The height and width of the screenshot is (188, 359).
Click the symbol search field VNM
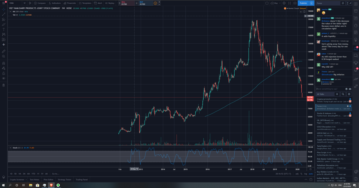click(x=14, y=3)
